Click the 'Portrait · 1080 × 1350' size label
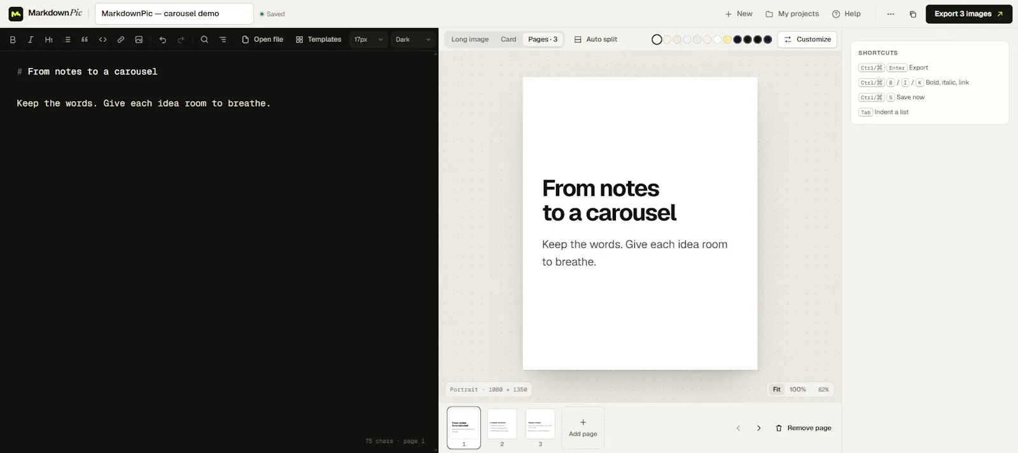1018x453 pixels. (489, 389)
